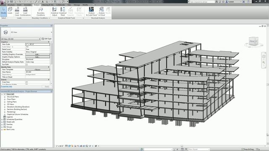Click the Text (A) icon in quick access toolbar
Screen dimensions: 269x151
point(42,2)
